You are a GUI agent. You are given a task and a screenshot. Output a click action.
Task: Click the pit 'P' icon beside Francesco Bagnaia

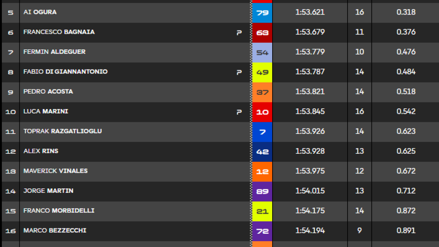[239, 33]
